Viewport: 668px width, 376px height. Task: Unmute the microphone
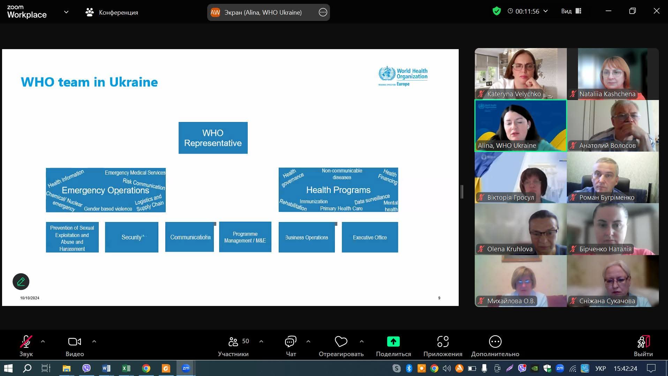(x=26, y=342)
